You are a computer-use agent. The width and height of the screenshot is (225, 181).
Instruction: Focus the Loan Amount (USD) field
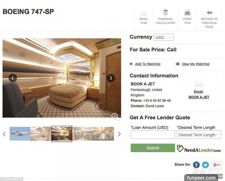pos(153,135)
